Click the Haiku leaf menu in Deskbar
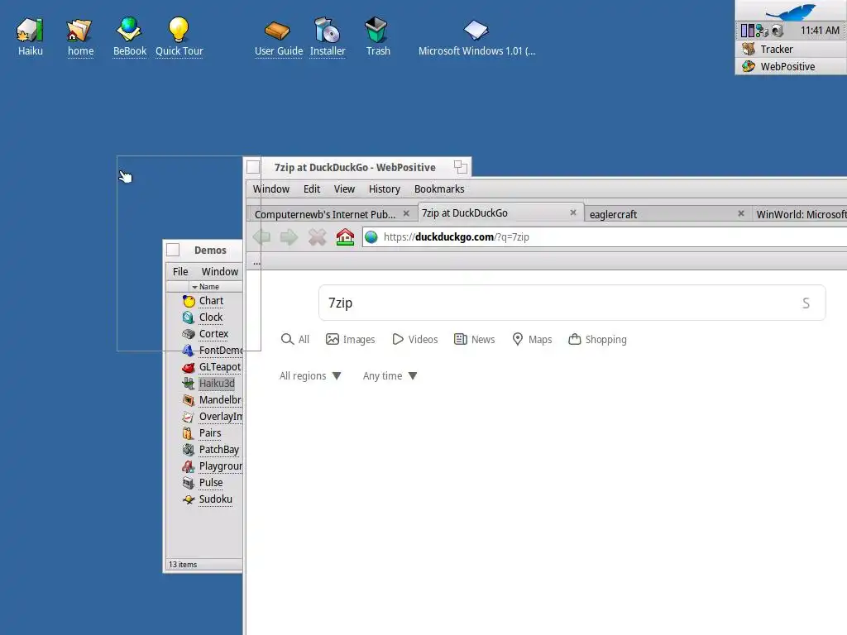Image resolution: width=847 pixels, height=635 pixels. pos(791,11)
